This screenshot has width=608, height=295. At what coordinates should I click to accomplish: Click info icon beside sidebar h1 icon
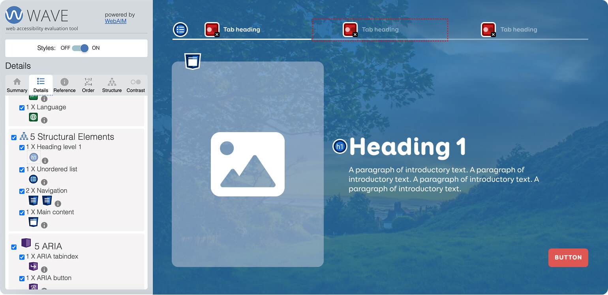pyautogui.click(x=45, y=161)
